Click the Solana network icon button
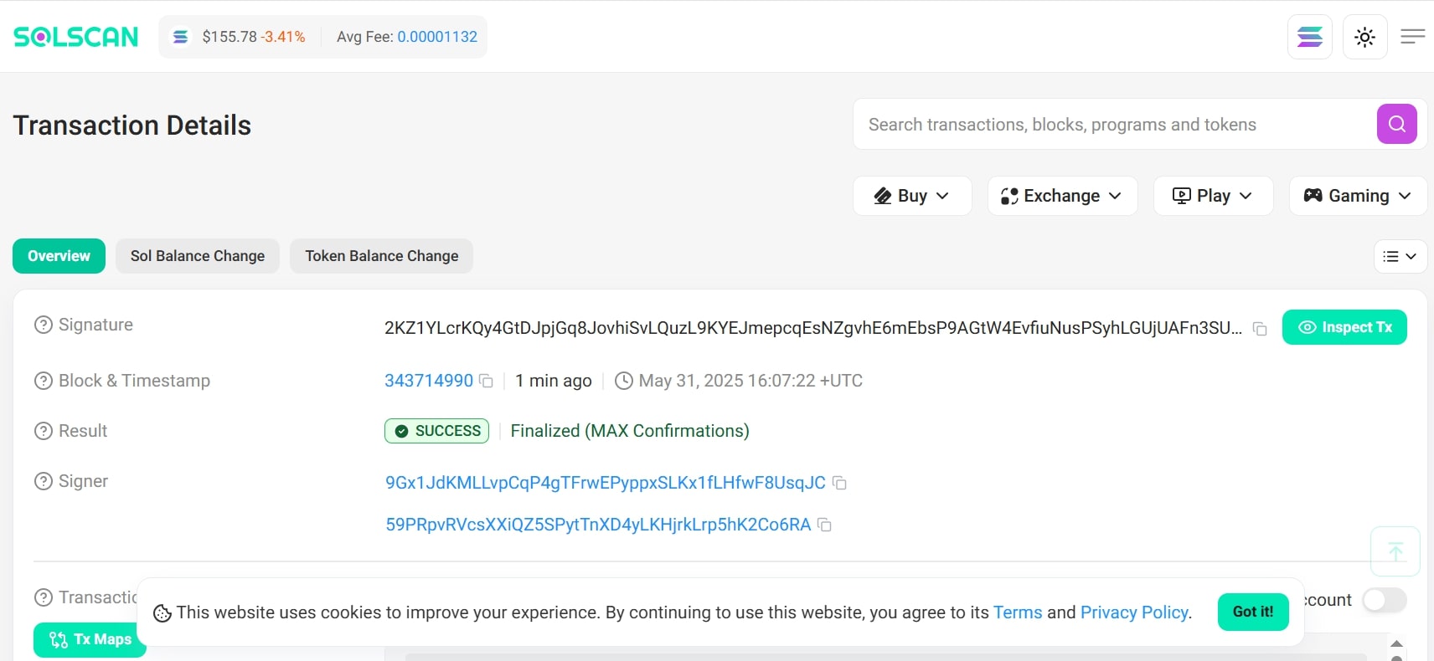The width and height of the screenshot is (1434, 661). click(x=1310, y=37)
